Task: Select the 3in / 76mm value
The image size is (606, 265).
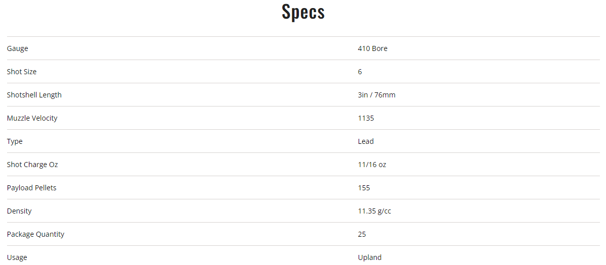Action: [x=376, y=95]
